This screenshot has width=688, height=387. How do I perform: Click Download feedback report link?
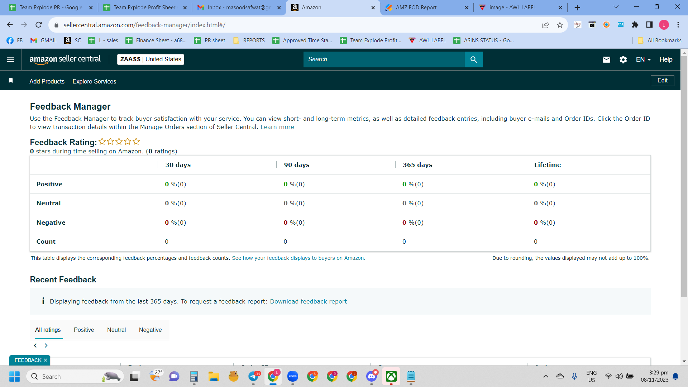click(308, 301)
